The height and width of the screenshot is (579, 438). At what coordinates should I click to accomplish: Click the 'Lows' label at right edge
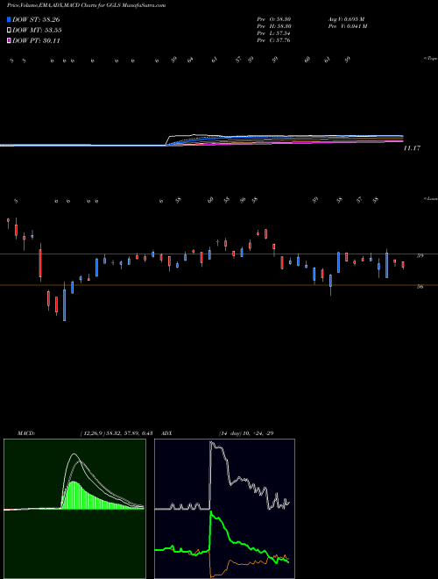click(430, 198)
